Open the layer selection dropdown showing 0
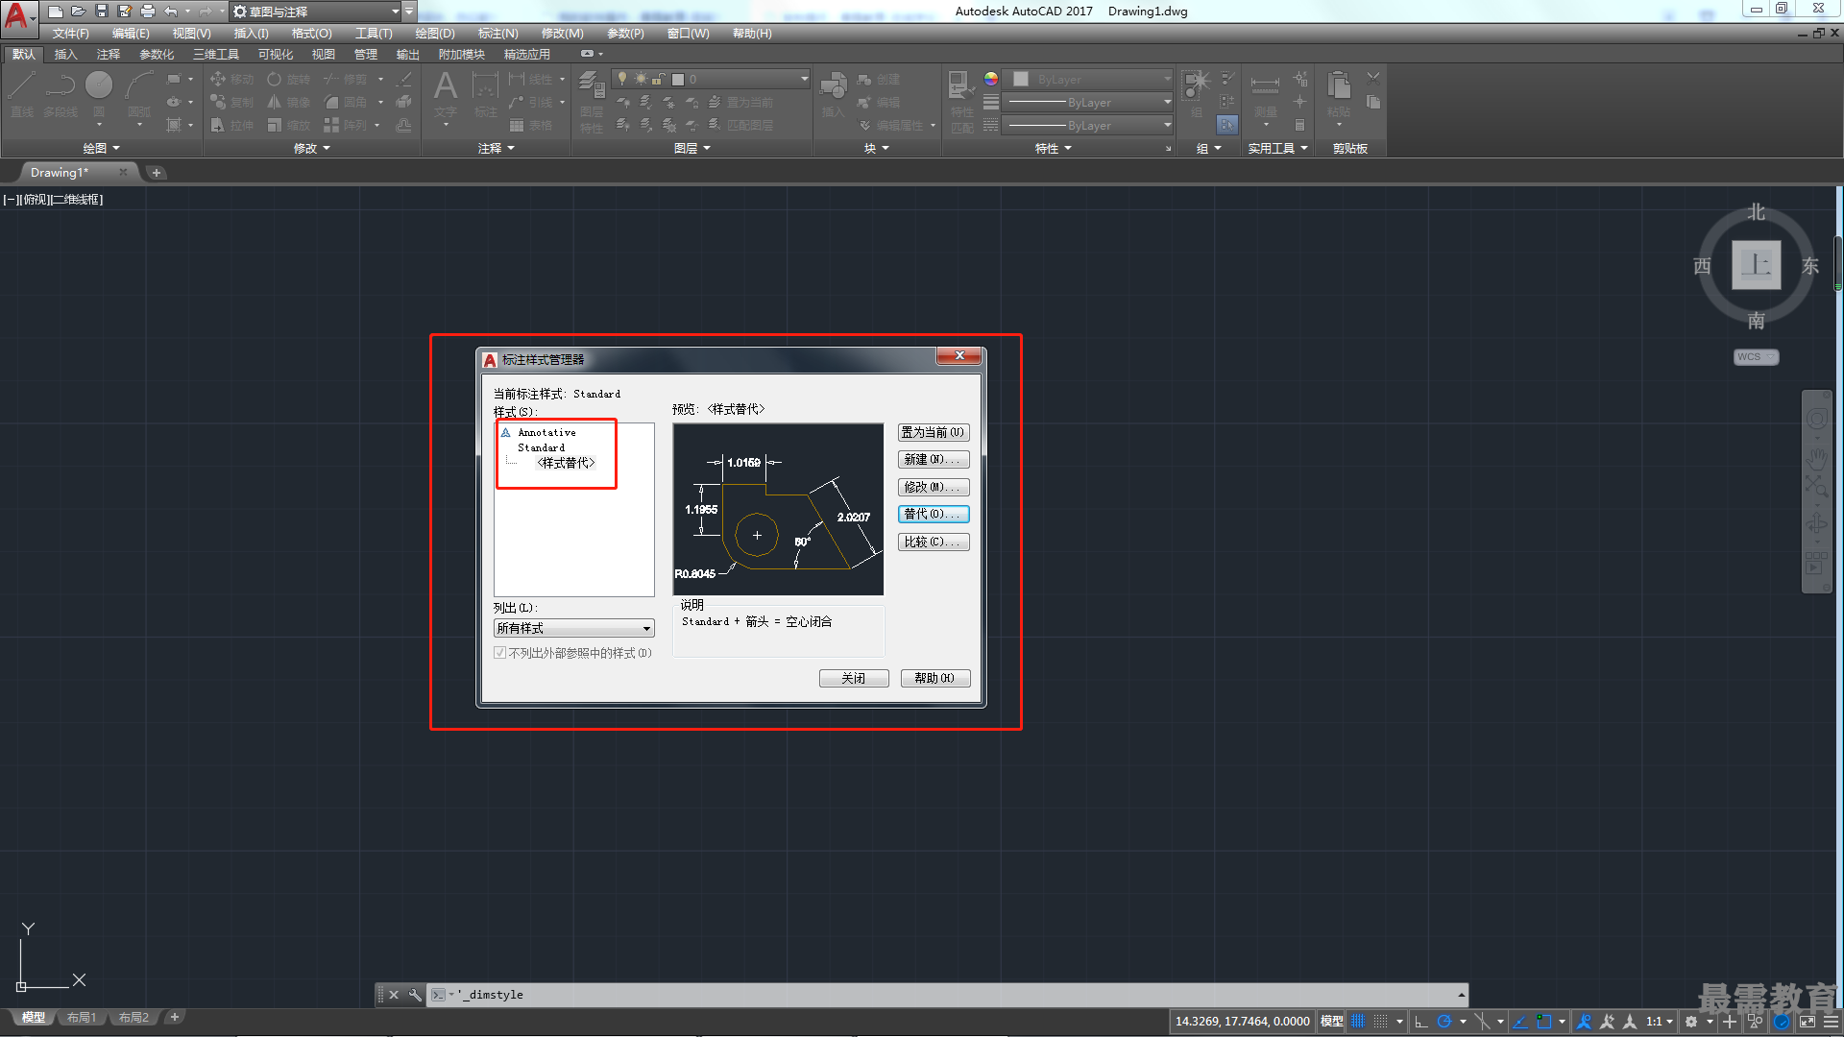The height and width of the screenshot is (1037, 1844). pyautogui.click(x=710, y=79)
